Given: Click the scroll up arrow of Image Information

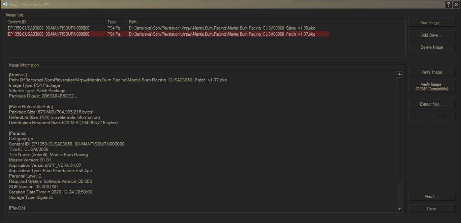Looking at the screenshot, I should click(399, 74).
